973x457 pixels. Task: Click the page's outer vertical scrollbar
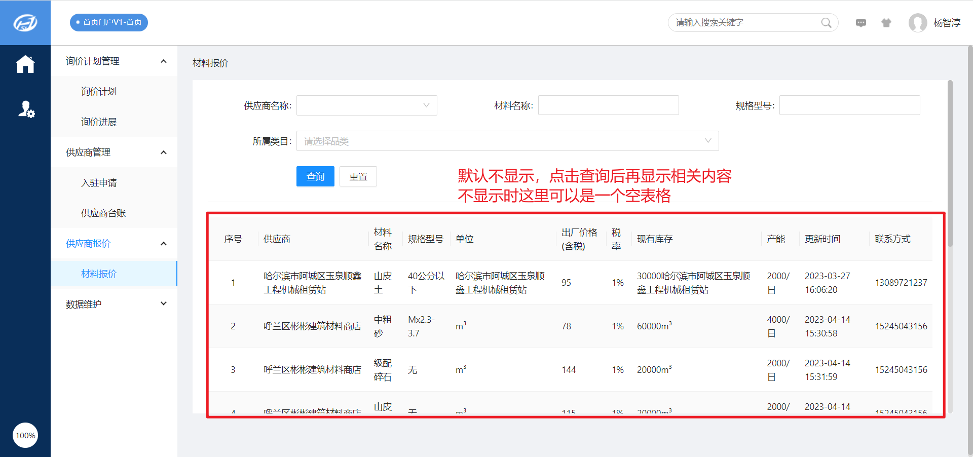tap(970, 251)
